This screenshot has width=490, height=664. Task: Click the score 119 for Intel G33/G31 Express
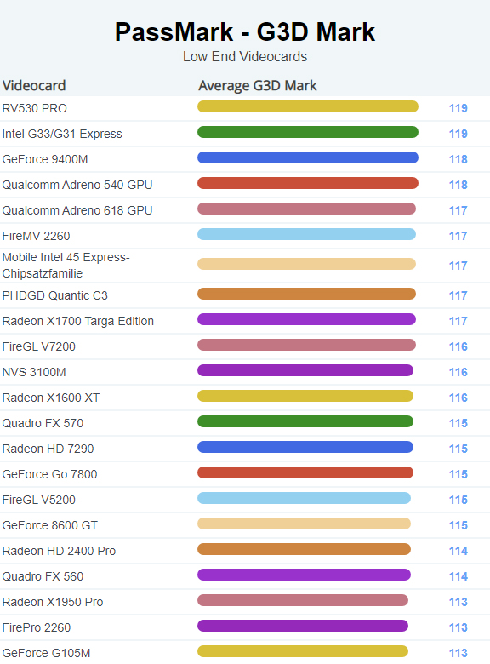pos(459,134)
